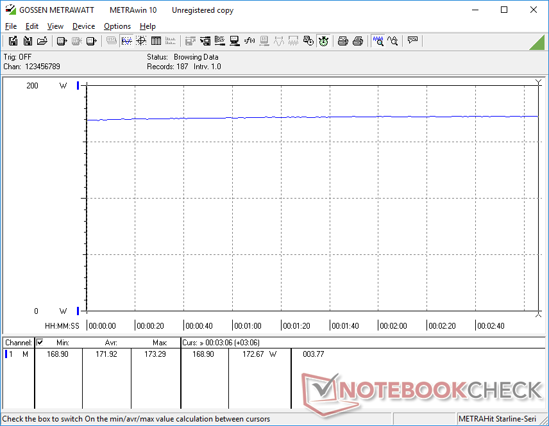Click the blue channel marker at 0 W
The image size is (549, 426).
pyautogui.click(x=78, y=311)
